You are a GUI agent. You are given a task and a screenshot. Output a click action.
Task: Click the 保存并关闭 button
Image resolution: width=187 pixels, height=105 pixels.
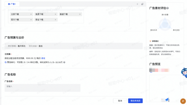[135, 101]
